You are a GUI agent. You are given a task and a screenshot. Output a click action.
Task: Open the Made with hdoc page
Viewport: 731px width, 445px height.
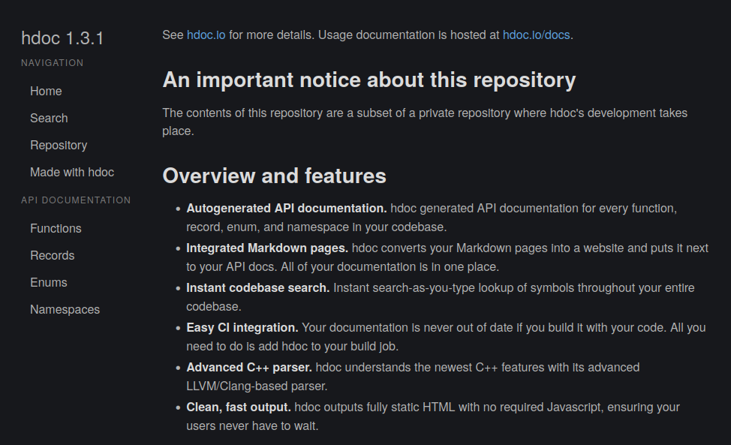71,172
